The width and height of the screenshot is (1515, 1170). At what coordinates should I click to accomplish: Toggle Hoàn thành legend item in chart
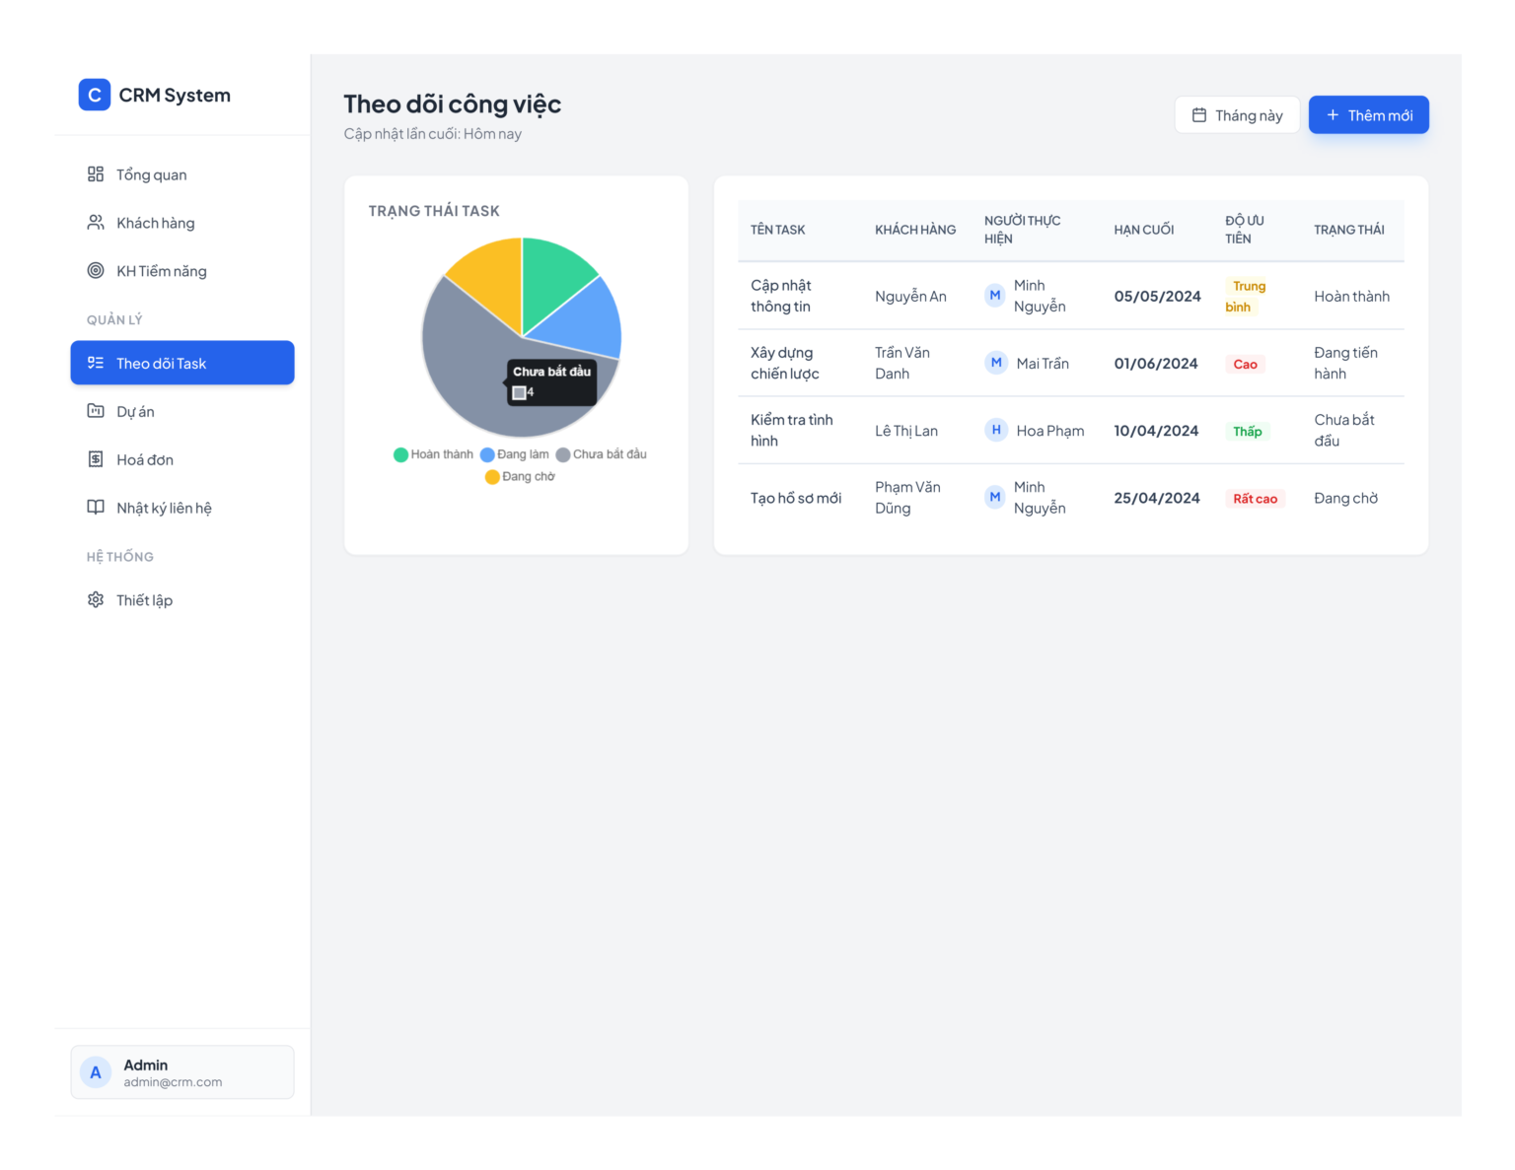[433, 454]
